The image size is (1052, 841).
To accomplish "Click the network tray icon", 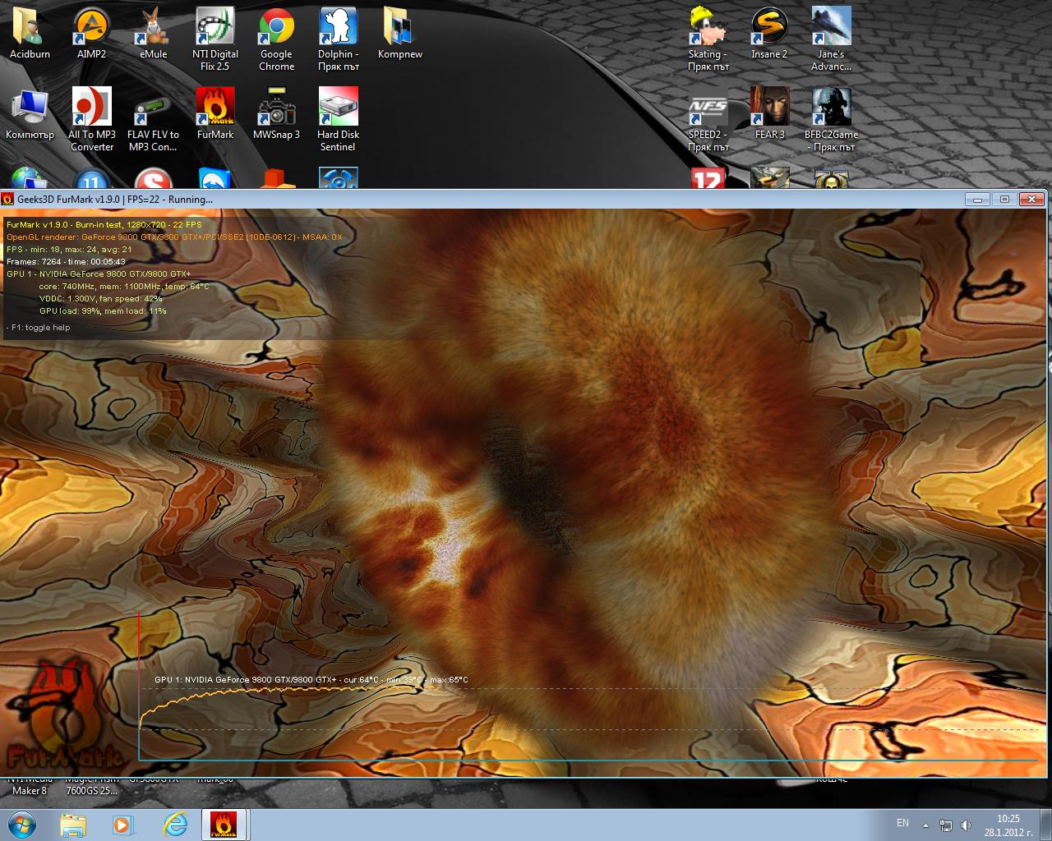I will point(946,825).
